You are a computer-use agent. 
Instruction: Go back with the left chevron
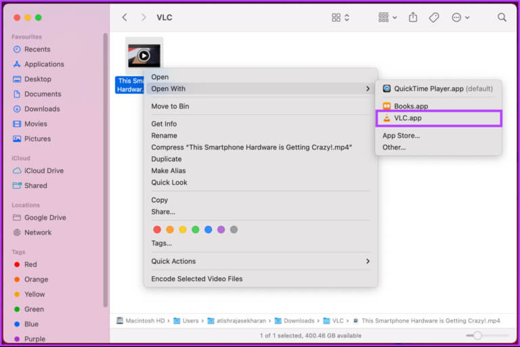[125, 18]
